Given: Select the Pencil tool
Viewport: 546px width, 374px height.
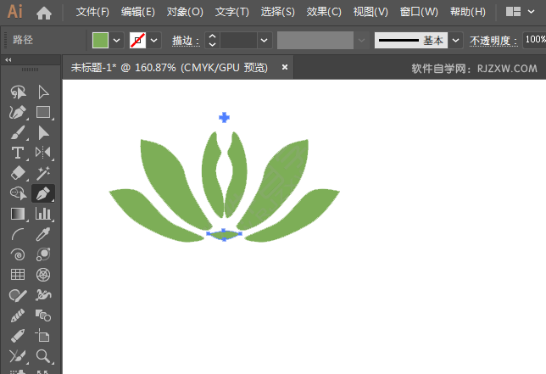Looking at the screenshot, I should (x=18, y=336).
